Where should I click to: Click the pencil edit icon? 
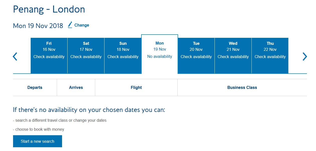(70, 25)
